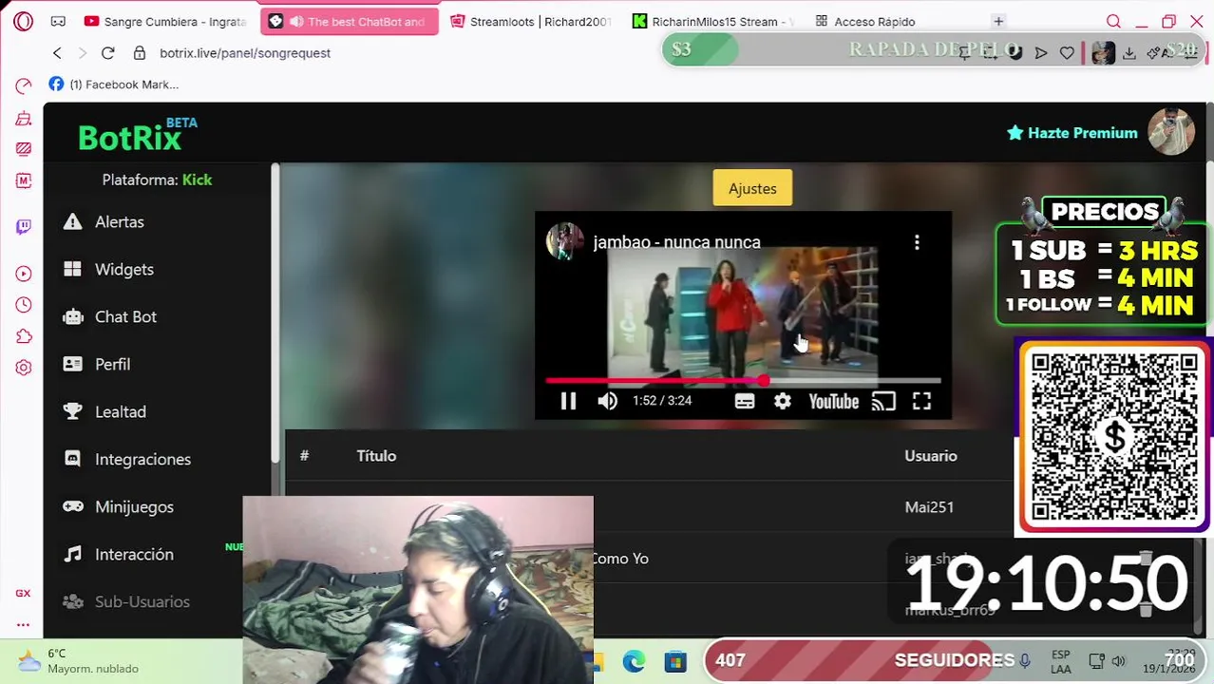The image size is (1214, 684).
Task: Click the site lock icon in address bar
Action: (140, 53)
